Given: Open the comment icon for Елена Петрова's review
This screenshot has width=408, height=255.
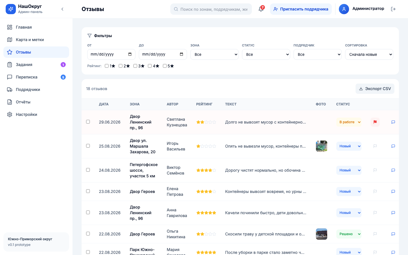Looking at the screenshot, I should (x=393, y=192).
